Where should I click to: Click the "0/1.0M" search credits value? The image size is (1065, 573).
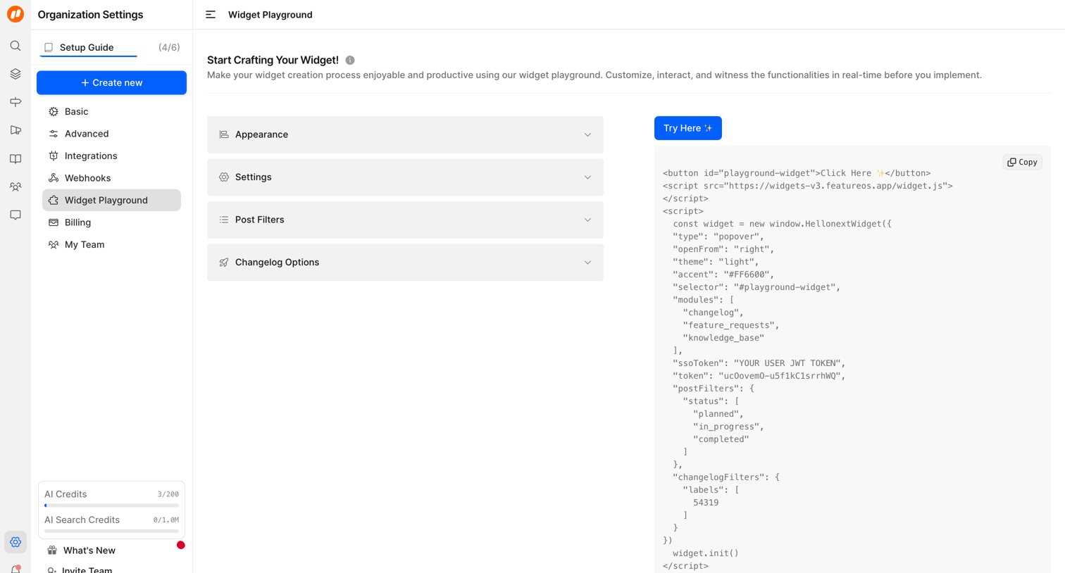point(166,520)
